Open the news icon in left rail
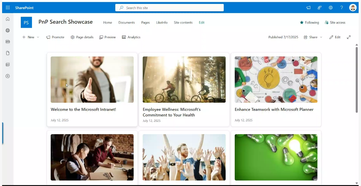361x186 pixels. [x=8, y=42]
